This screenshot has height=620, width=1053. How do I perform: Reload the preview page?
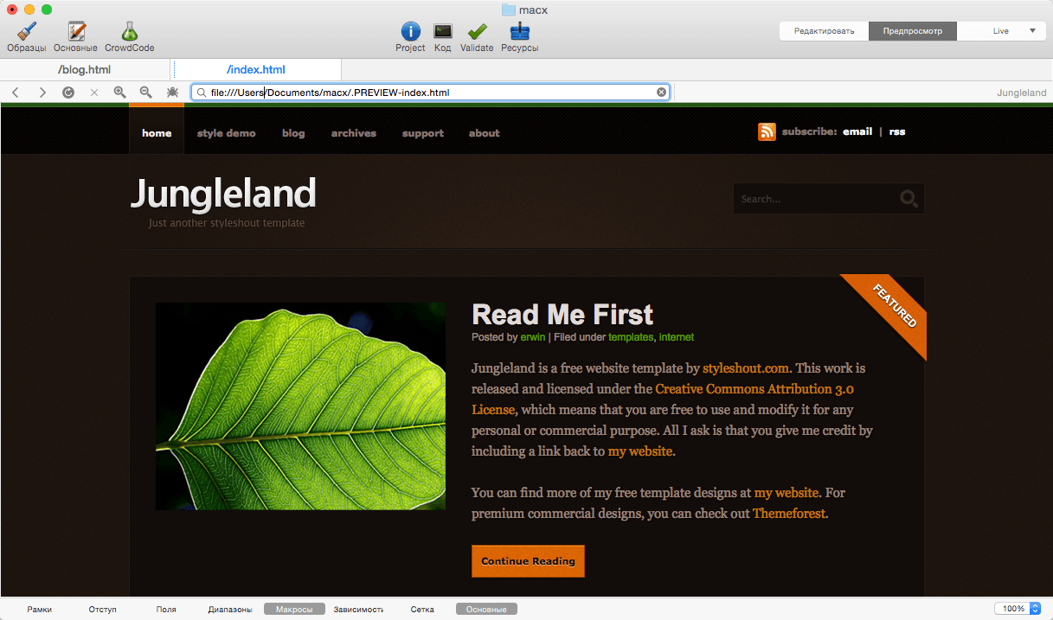click(68, 92)
